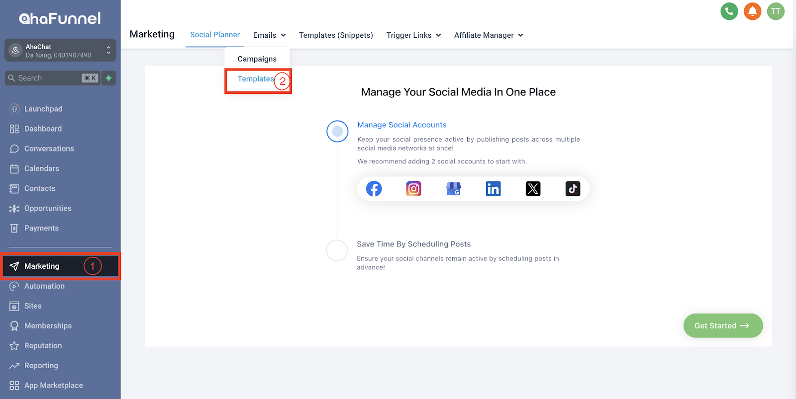Image resolution: width=796 pixels, height=399 pixels.
Task: Expand the Trigger Links dropdown
Action: (414, 35)
